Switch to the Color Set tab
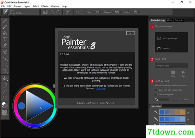The image size is (195, 138). pyautogui.click(x=179, y=20)
